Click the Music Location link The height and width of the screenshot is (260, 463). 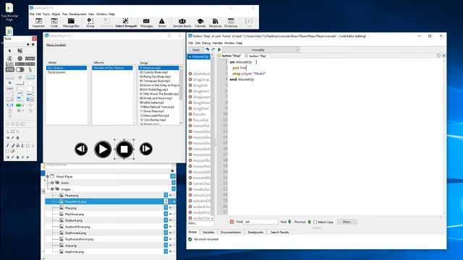coord(56,45)
